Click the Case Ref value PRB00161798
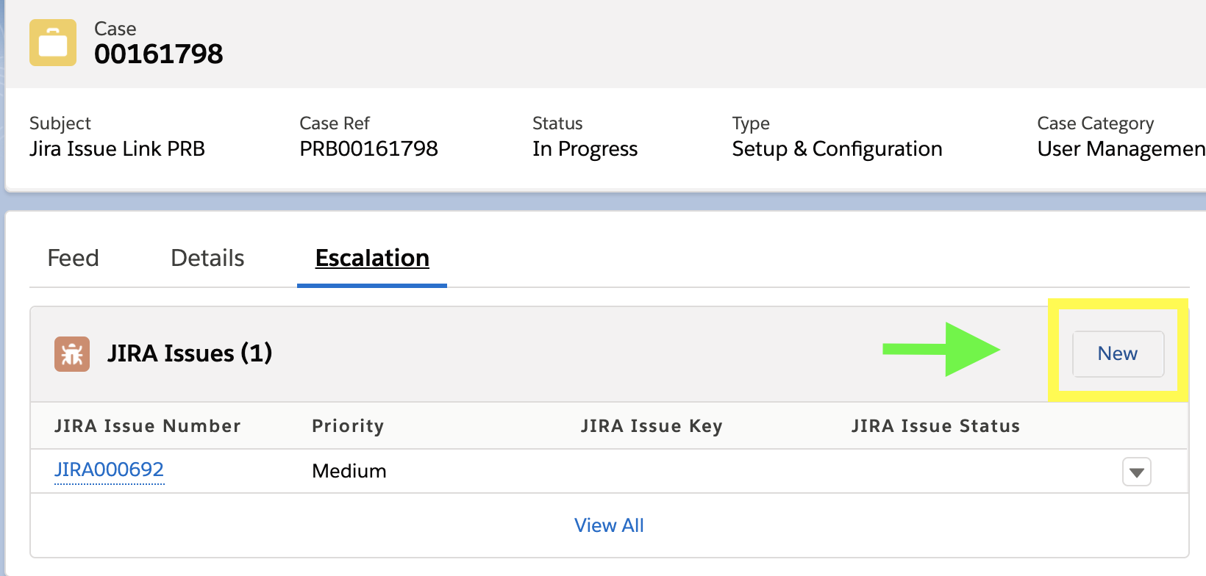Image resolution: width=1206 pixels, height=576 pixels. point(368,149)
